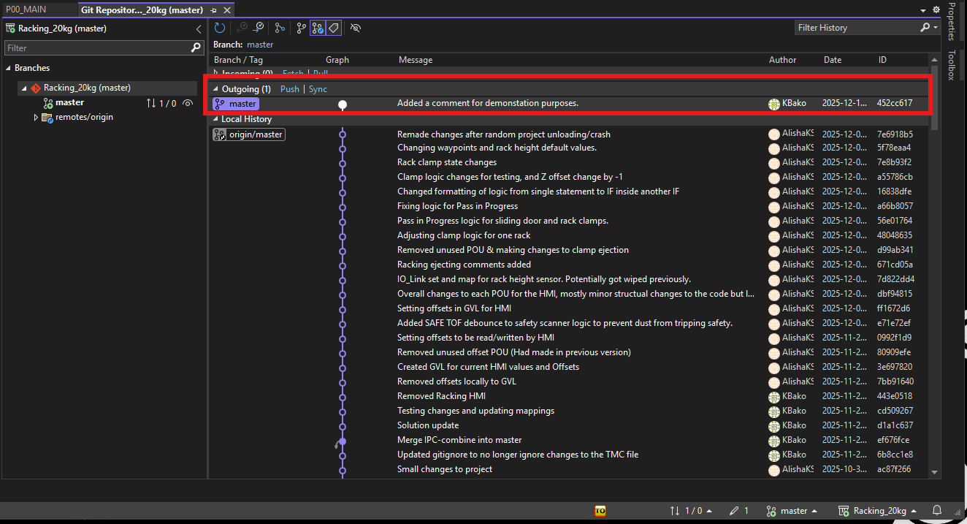Click KBako avatar on the outgoing commit
The width and height of the screenshot is (967, 524).
(x=774, y=104)
